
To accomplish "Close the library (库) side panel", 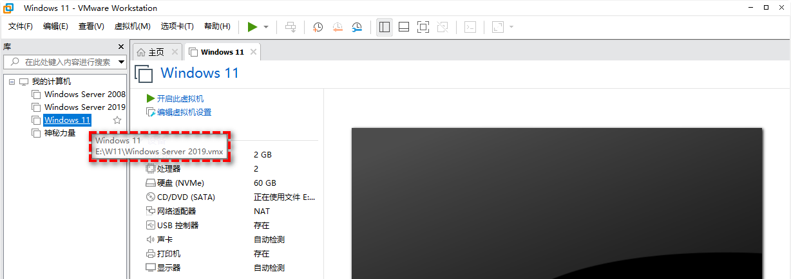I will coord(121,47).
